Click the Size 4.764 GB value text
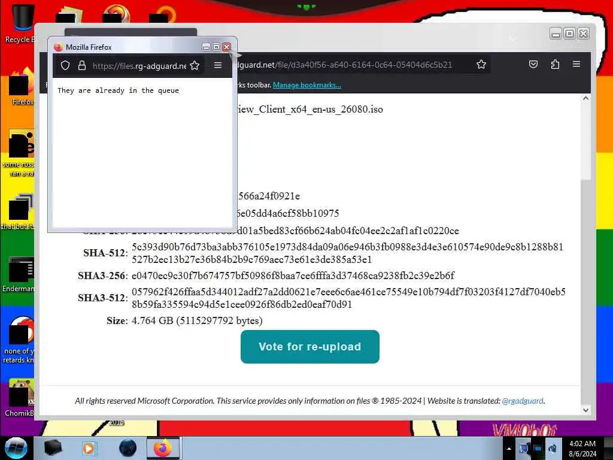Screen dimensions: 613x460 (x=197, y=320)
